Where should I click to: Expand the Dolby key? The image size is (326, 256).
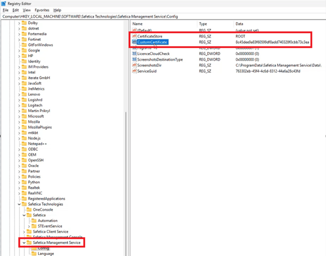(x=19, y=23)
